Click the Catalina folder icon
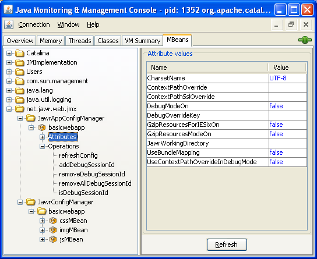Screen dimensions: 317x259 click(20, 53)
